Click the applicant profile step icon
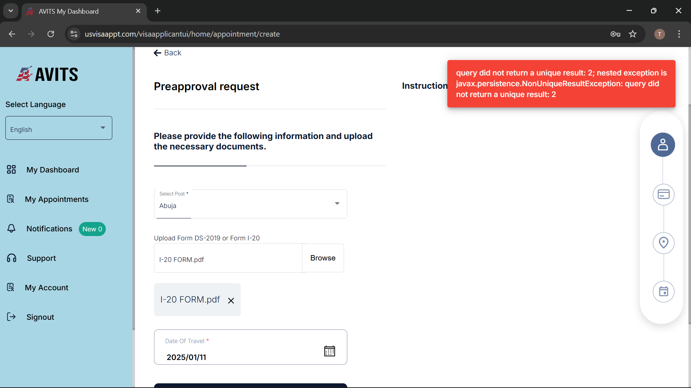 click(663, 145)
